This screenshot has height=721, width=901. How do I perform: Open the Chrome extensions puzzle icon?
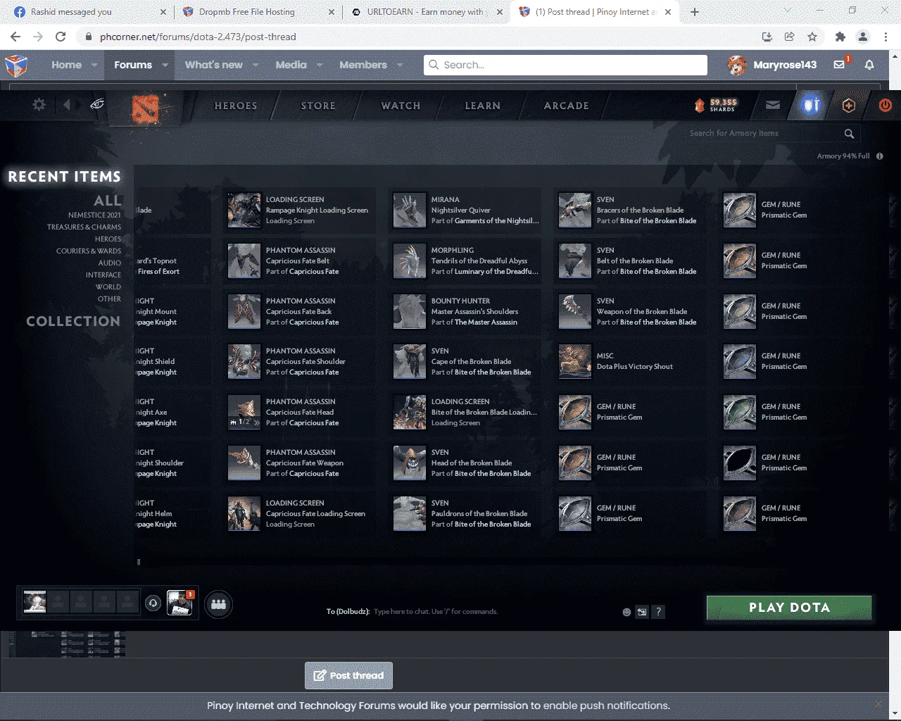click(x=840, y=37)
